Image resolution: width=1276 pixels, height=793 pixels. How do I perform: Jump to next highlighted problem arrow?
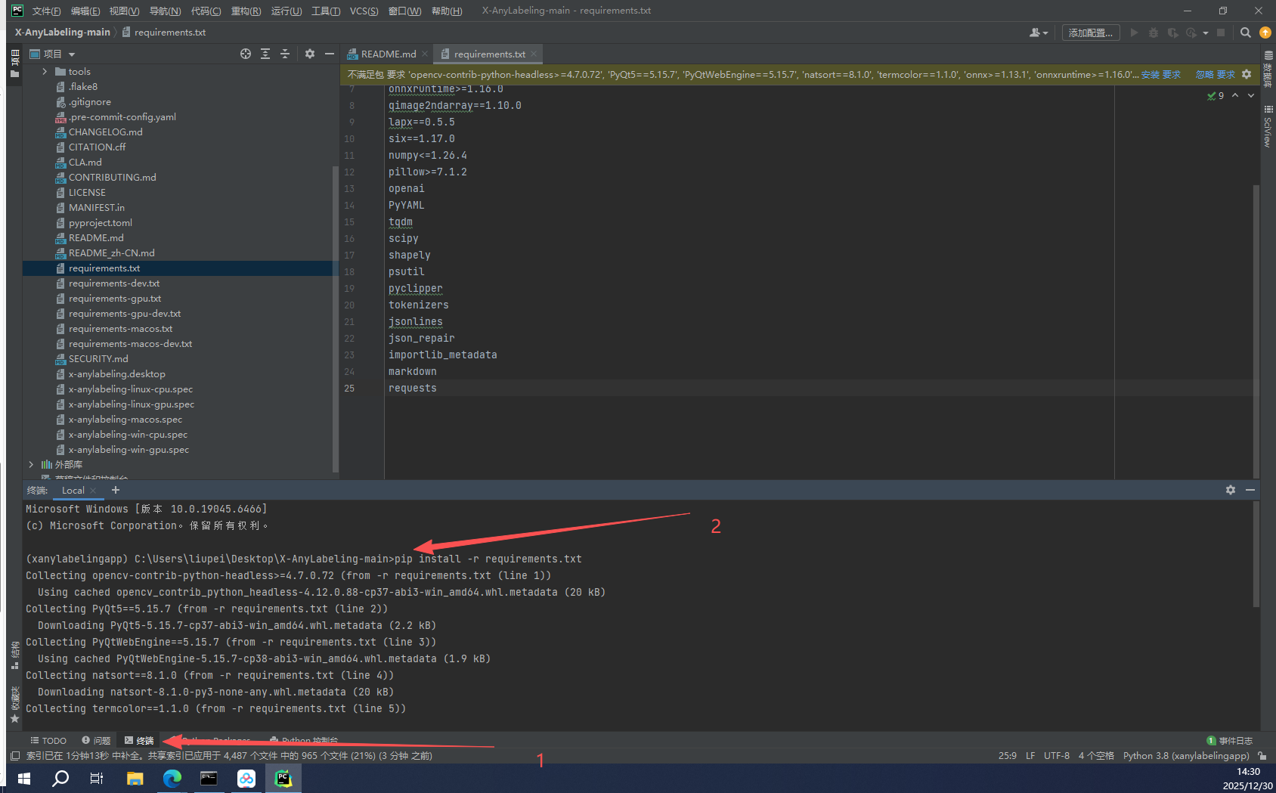1251,95
